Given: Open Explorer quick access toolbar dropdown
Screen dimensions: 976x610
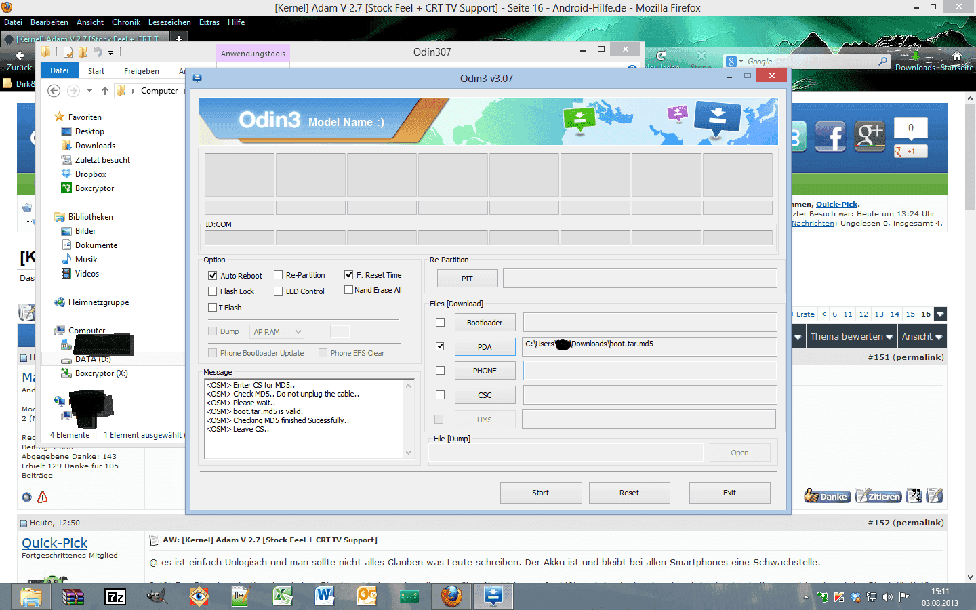Looking at the screenshot, I should coord(110,52).
